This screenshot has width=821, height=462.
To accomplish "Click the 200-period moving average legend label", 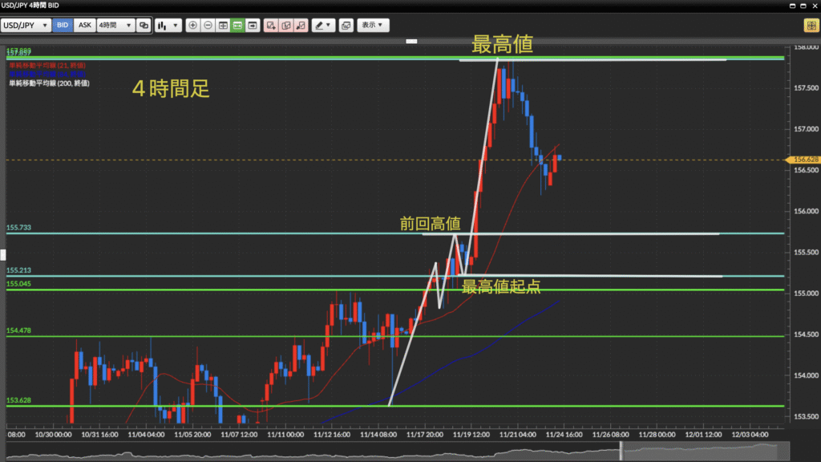I will [48, 83].
